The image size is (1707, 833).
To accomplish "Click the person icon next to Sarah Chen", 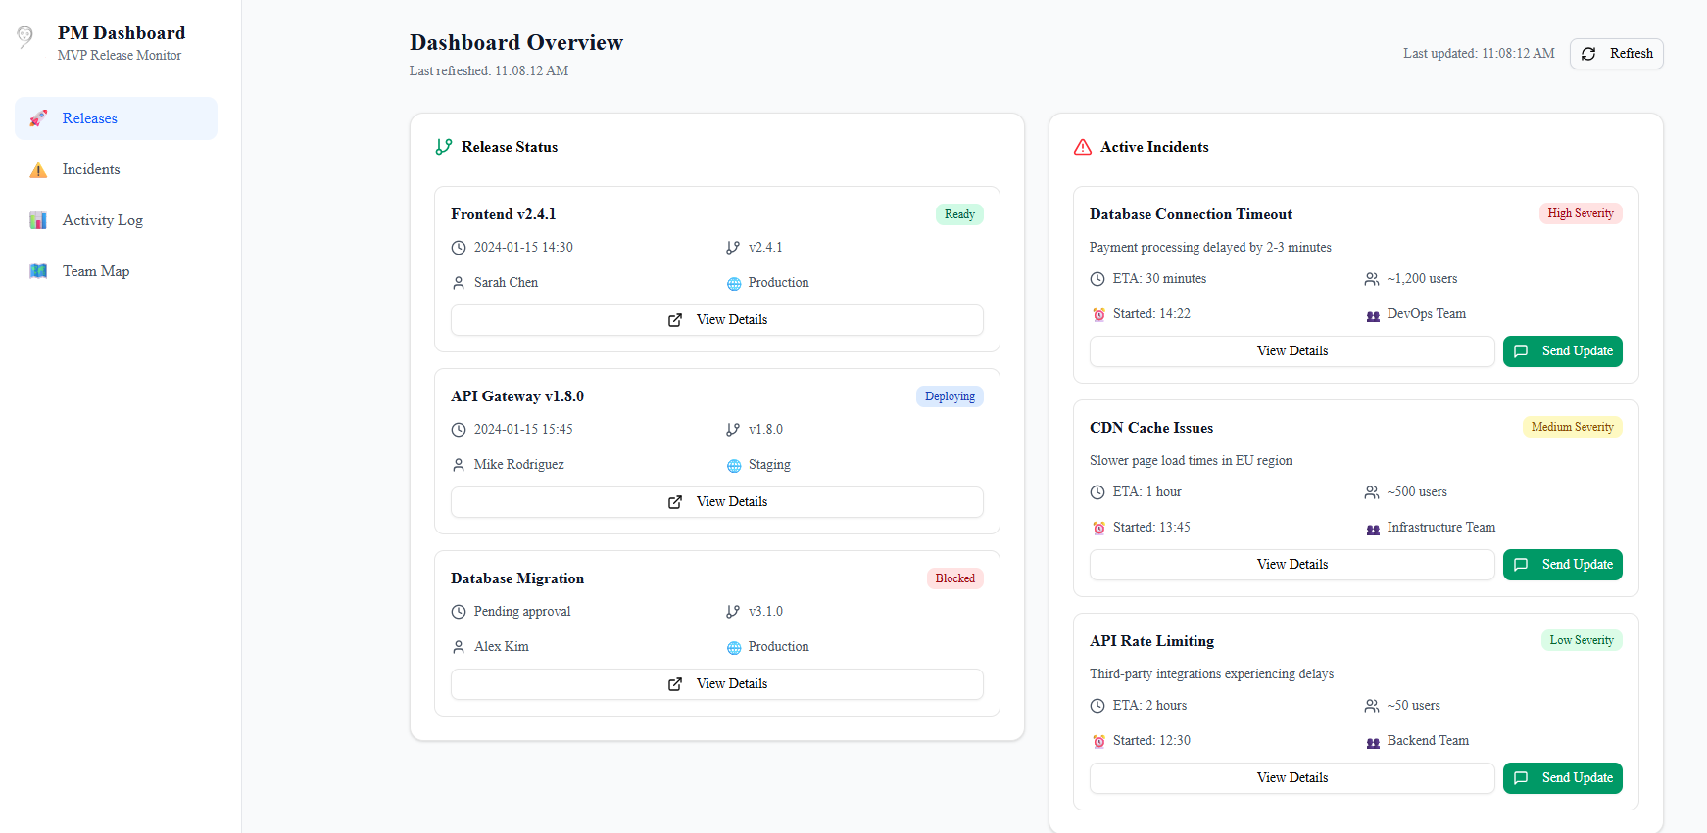I will [x=459, y=283].
